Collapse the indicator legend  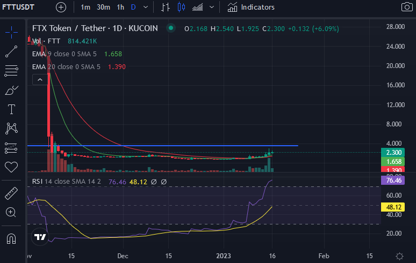point(39,80)
